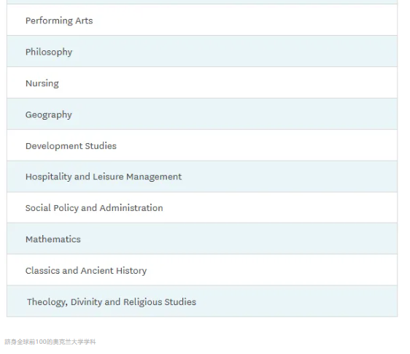Viewport: 410px width, 354px height.
Task: Click the Chinese caption below the table
Action: pos(50,342)
